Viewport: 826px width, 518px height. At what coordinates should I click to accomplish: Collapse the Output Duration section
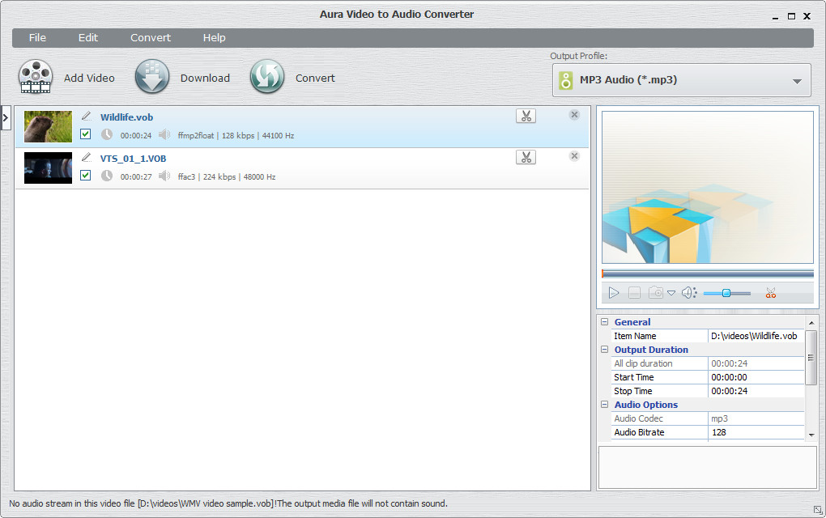point(603,350)
